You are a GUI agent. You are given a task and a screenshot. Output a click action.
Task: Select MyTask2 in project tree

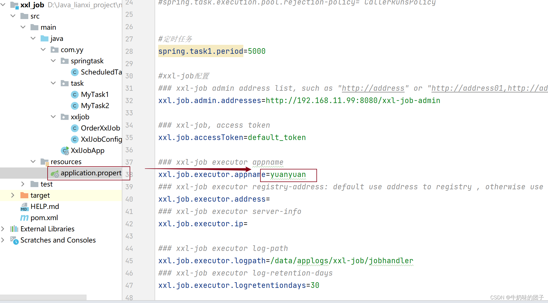(95, 106)
